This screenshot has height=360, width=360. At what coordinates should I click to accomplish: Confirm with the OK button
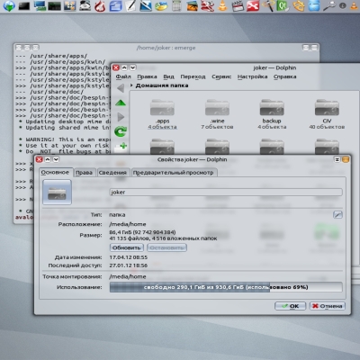tap(290, 306)
